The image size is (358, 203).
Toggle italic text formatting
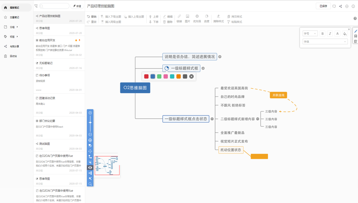tap(330, 34)
